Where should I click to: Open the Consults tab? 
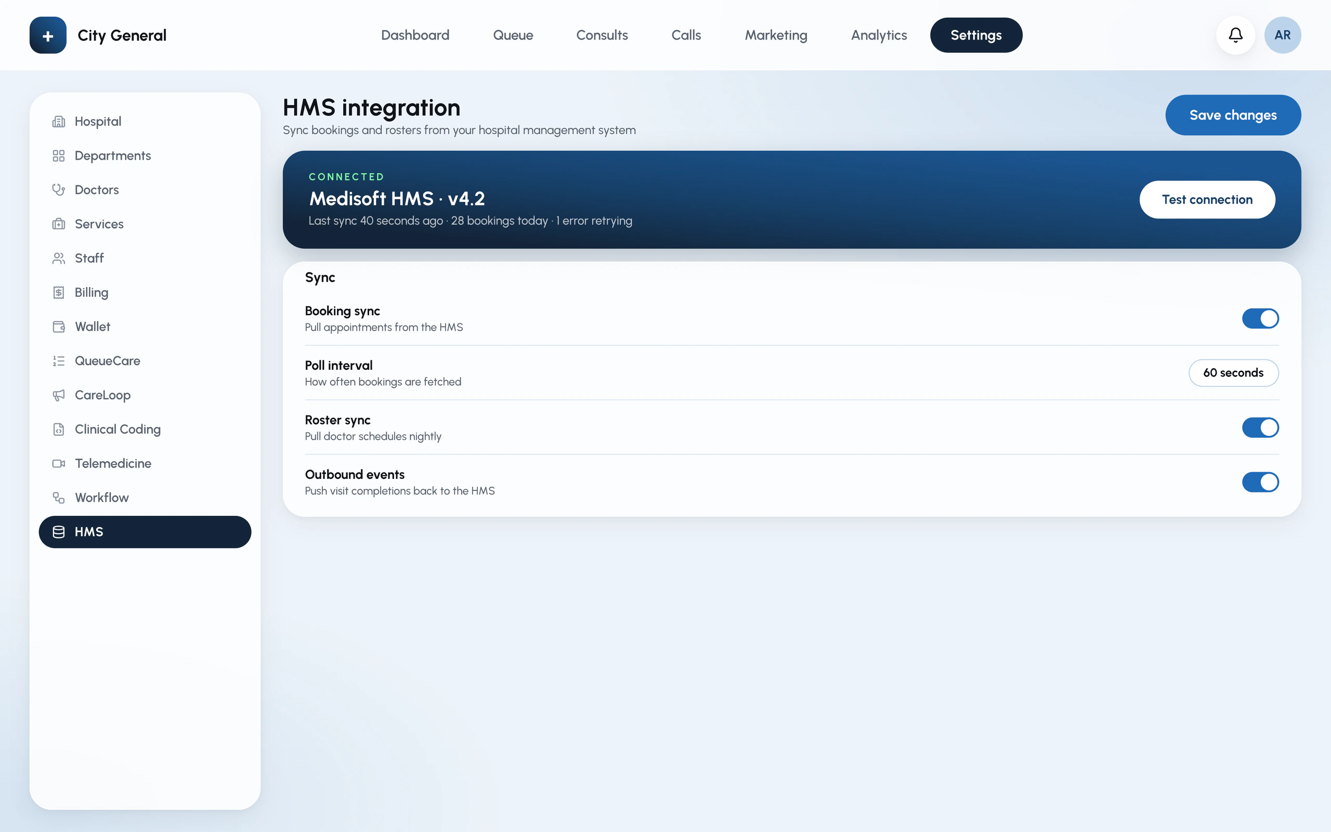point(602,35)
